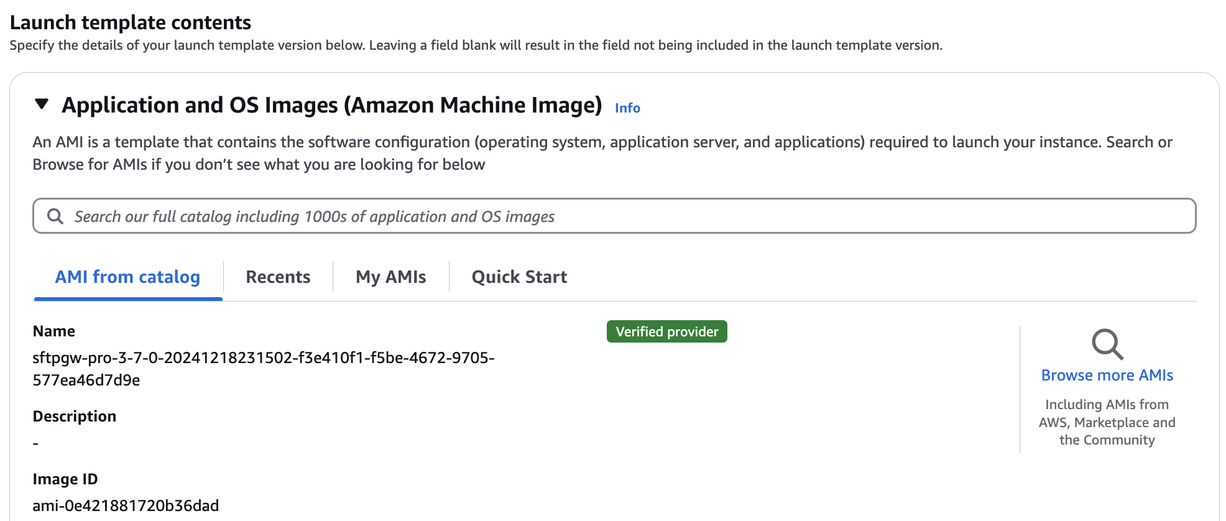Click the Application and OS Images heading text
The width and height of the screenshot is (1226, 521).
pyautogui.click(x=331, y=106)
